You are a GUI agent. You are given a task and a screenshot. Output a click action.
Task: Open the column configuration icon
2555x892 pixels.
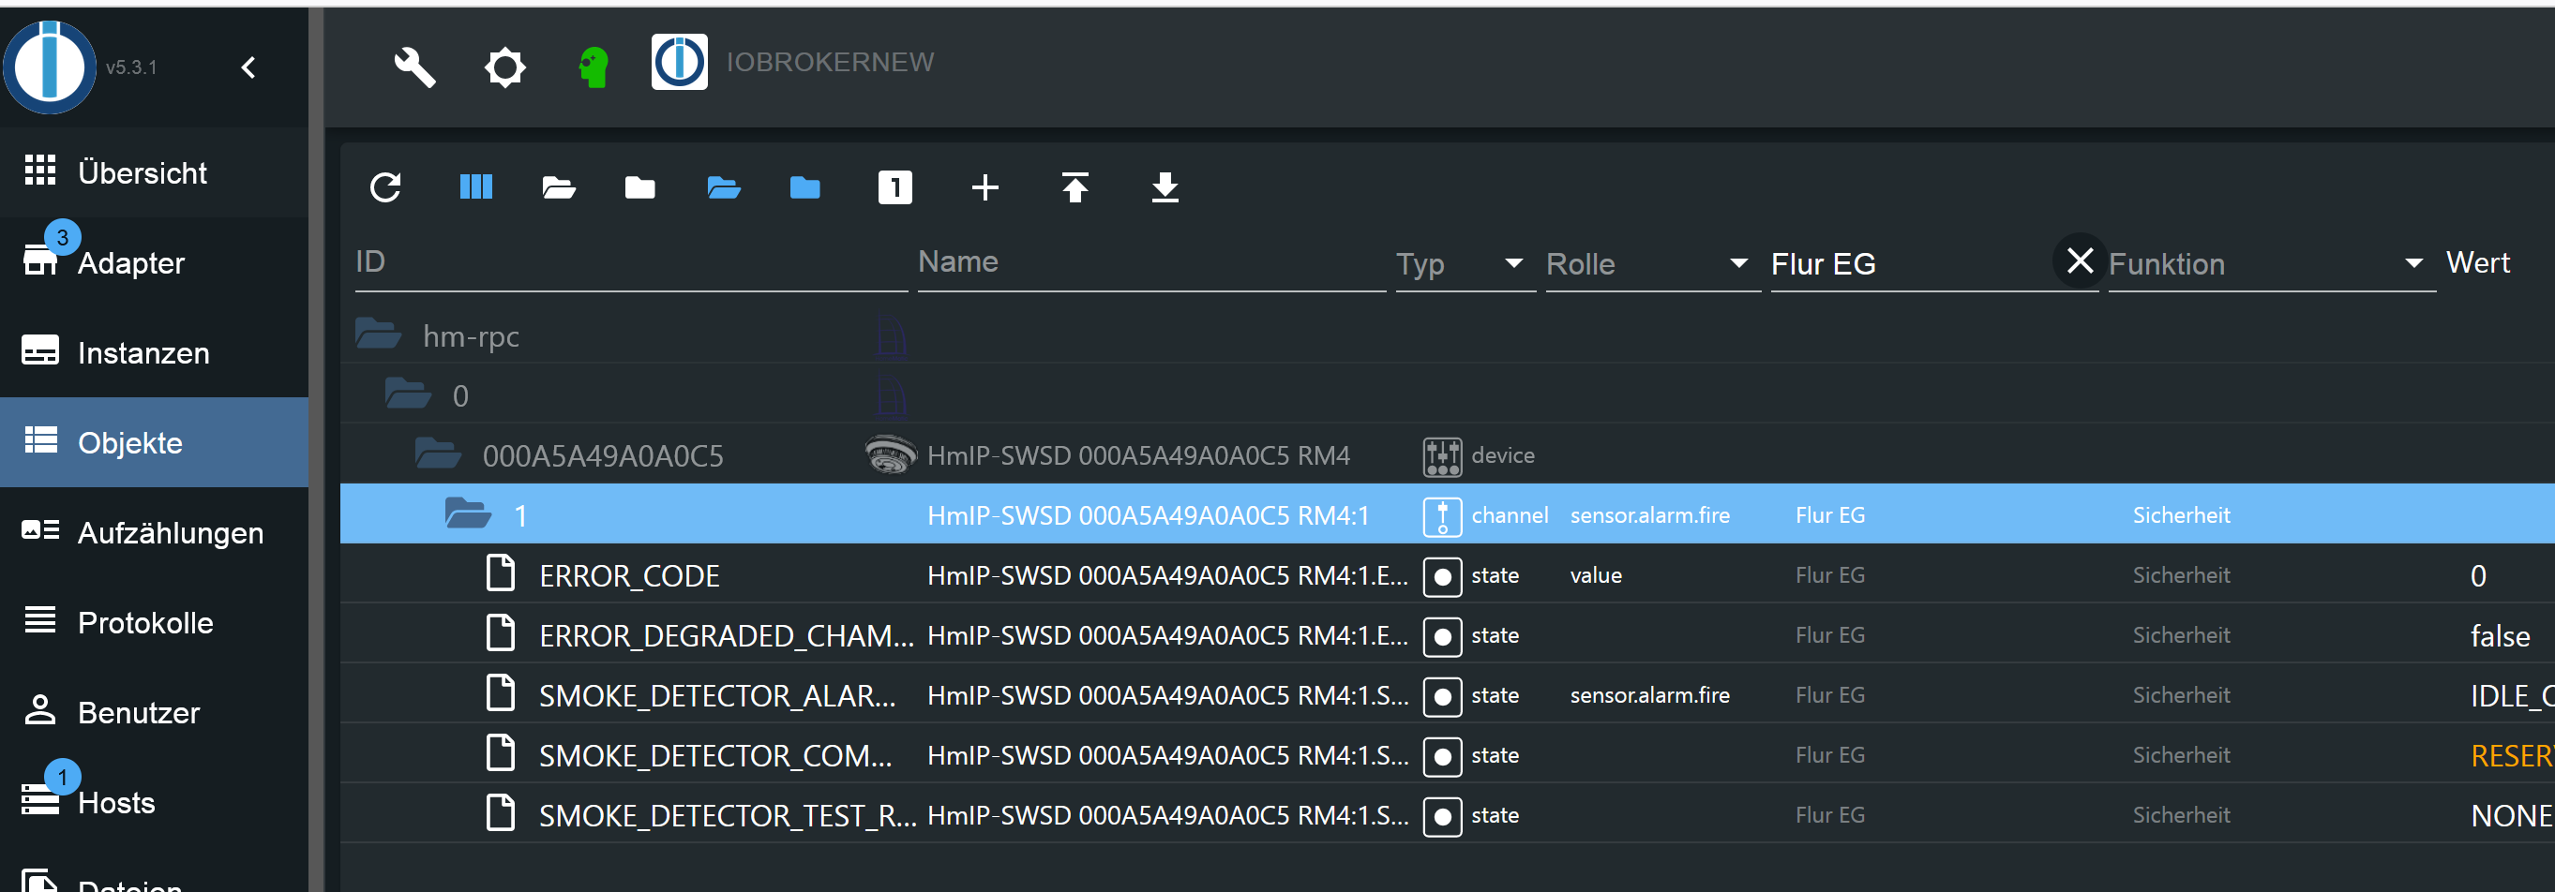pyautogui.click(x=476, y=187)
